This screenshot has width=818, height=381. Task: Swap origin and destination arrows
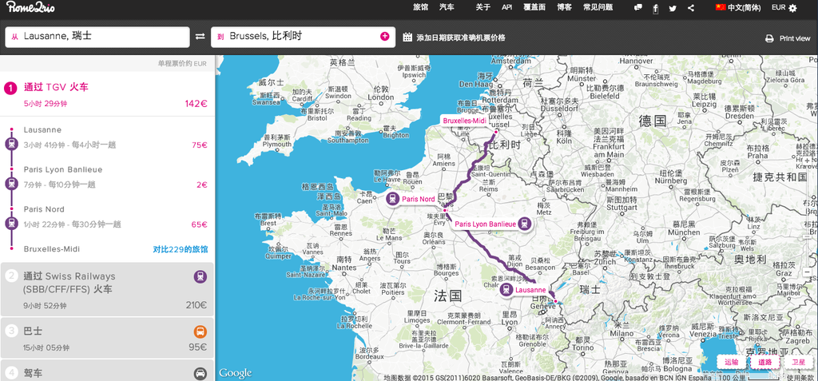pyautogui.click(x=201, y=37)
